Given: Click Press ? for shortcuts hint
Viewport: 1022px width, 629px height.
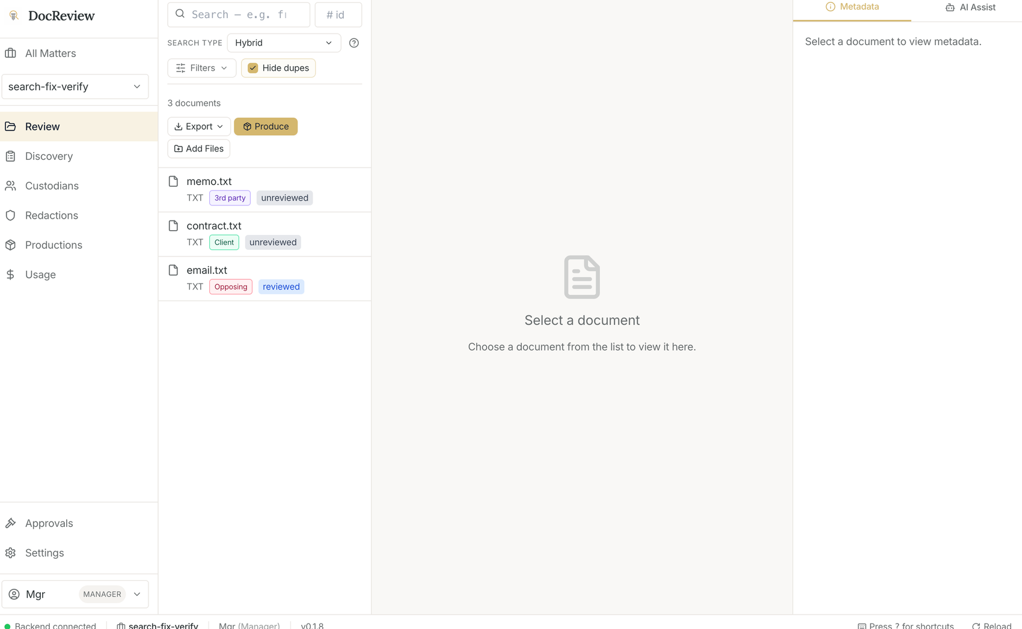Looking at the screenshot, I should pos(906,625).
